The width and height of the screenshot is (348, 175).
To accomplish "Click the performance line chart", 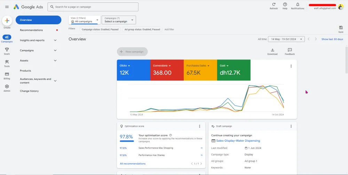I will pos(207,99).
